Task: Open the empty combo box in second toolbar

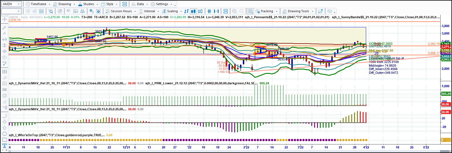Action: [11, 11]
